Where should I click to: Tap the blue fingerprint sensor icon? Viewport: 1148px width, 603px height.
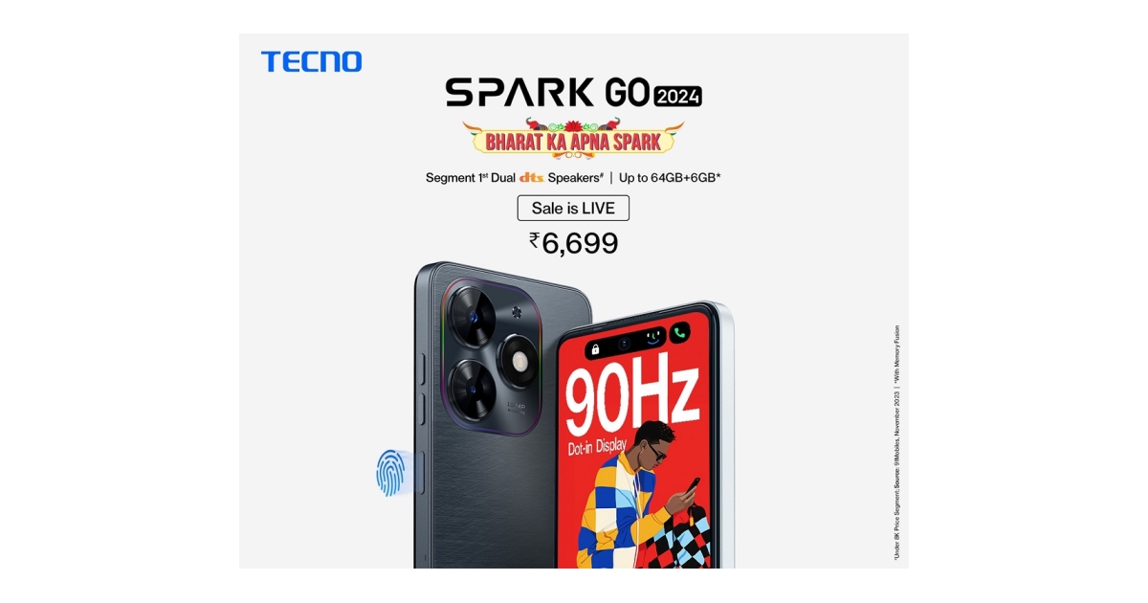[390, 473]
